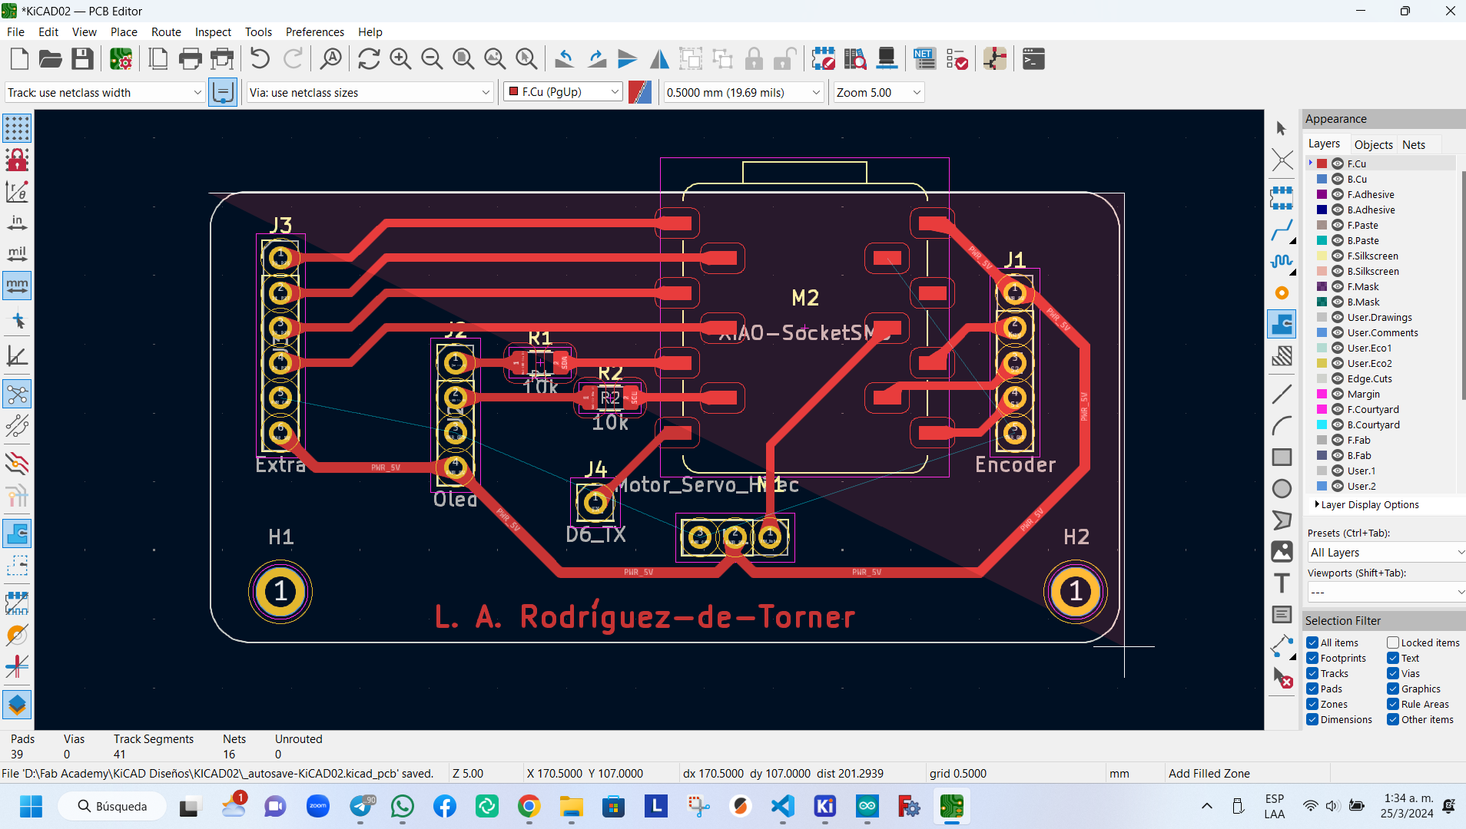The image size is (1466, 829).
Task: Select the Draw Arc tool
Action: click(1282, 426)
